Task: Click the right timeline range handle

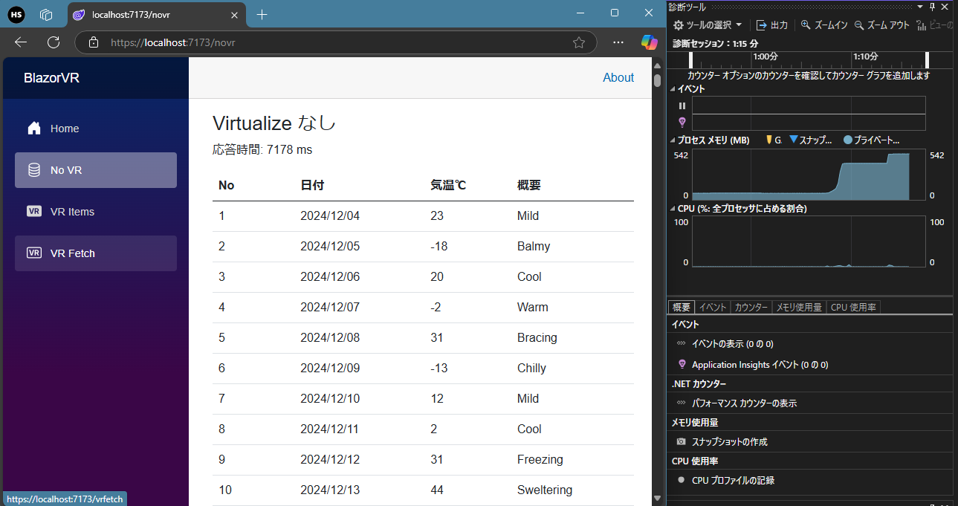Action: tap(927, 60)
